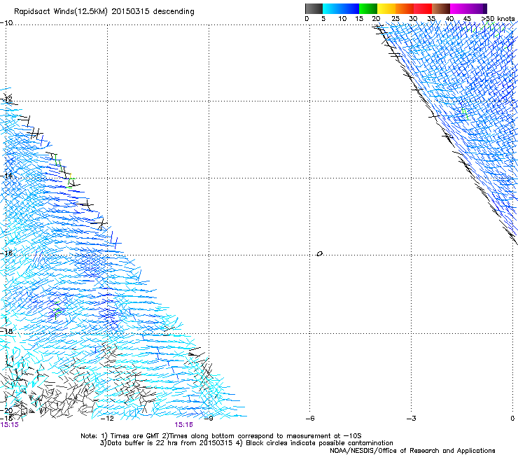This screenshot has height=455, width=518.
Task: Click the gray 0-5 knots color swatch
Action: coord(314,8)
